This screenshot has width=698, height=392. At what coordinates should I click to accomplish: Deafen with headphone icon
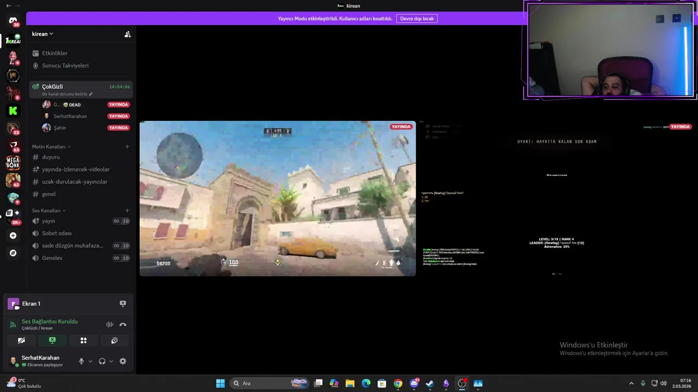click(102, 361)
